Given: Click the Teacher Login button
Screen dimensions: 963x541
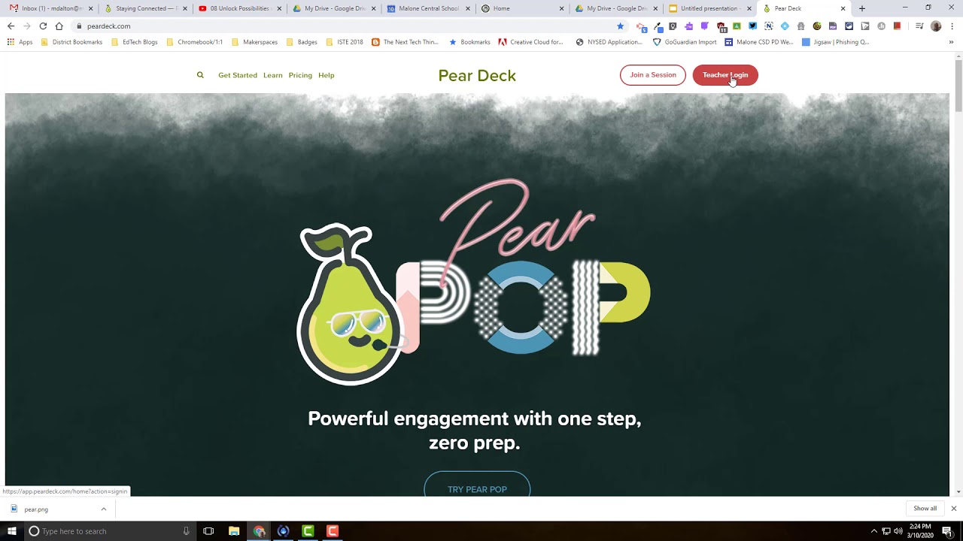Looking at the screenshot, I should tap(725, 75).
